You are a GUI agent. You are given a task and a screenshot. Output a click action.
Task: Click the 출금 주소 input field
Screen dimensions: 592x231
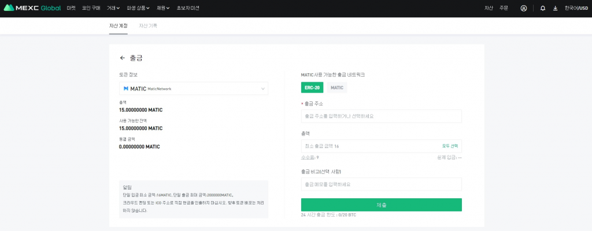pyautogui.click(x=381, y=116)
